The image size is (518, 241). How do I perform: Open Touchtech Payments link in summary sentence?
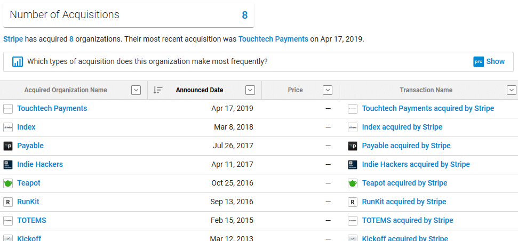pyautogui.click(x=273, y=39)
